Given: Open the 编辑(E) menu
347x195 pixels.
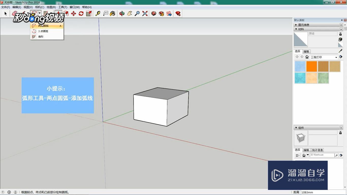Looking at the screenshot, I should click(17, 7).
